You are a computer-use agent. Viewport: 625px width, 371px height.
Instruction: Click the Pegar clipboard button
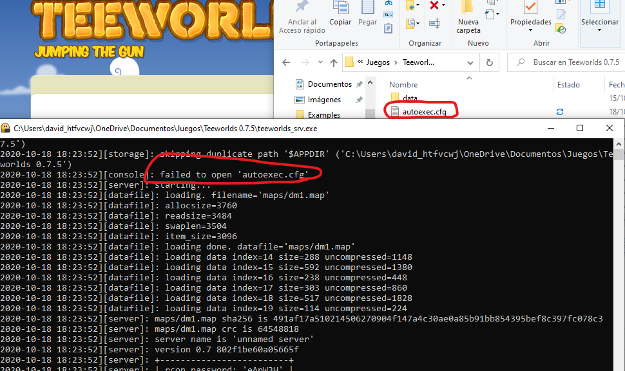[x=367, y=14]
